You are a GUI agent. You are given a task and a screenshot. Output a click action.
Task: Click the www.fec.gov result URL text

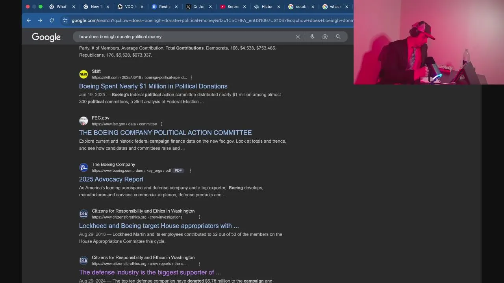click(124, 124)
